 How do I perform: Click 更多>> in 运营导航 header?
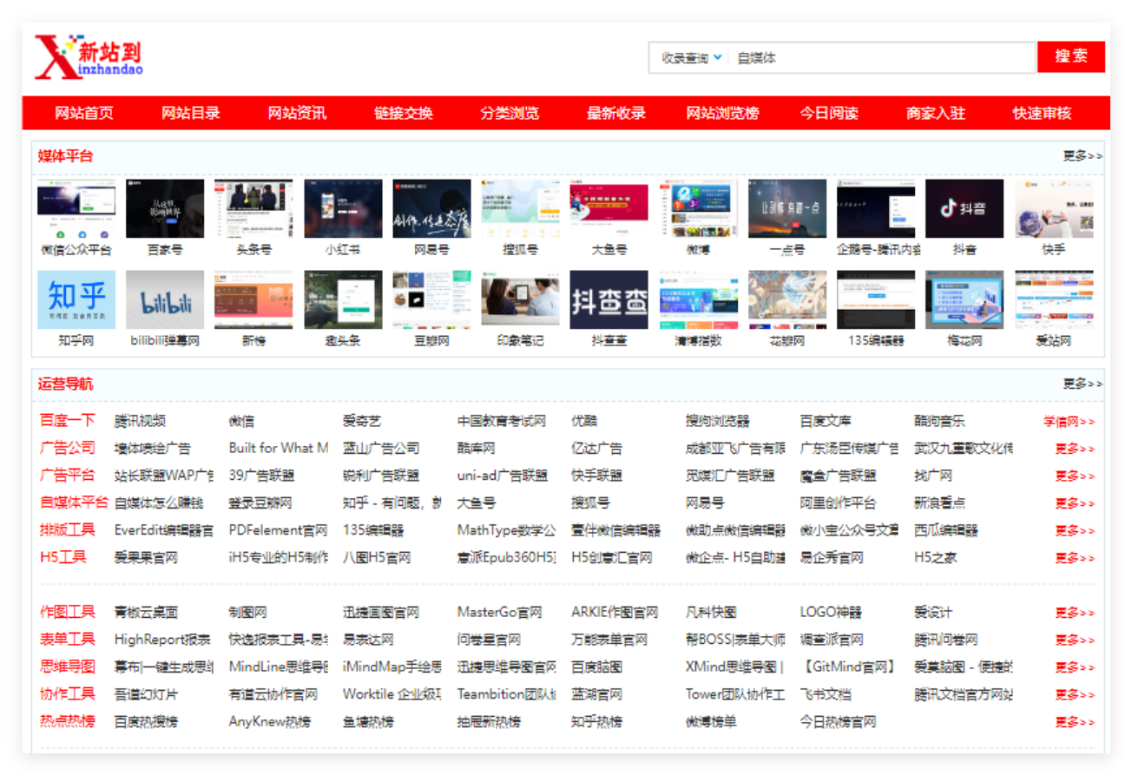(1083, 384)
